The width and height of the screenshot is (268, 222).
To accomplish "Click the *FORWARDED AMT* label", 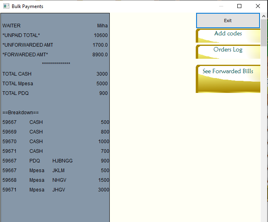I will click(25, 55).
